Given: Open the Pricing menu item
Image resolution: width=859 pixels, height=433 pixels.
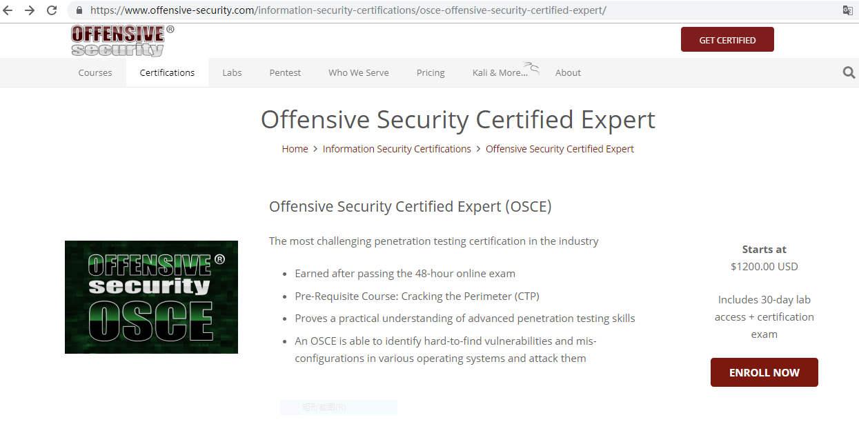Looking at the screenshot, I should pyautogui.click(x=431, y=72).
